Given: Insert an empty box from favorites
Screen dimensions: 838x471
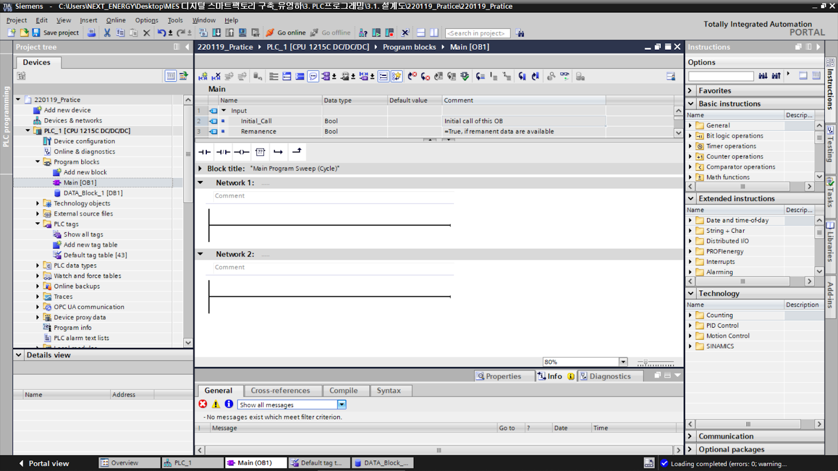Looking at the screenshot, I should (x=260, y=152).
